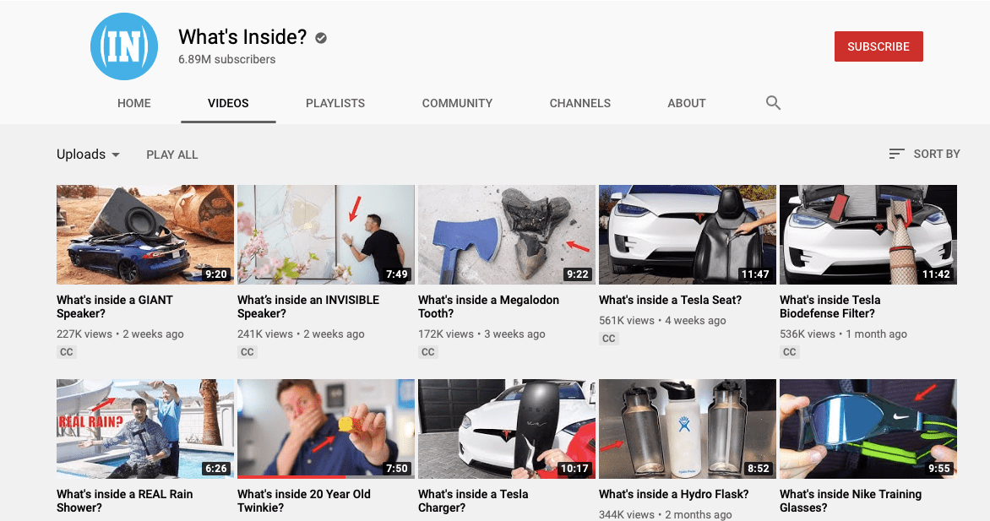Play the 20 Year Old Twinkie thumbnail
Image resolution: width=990 pixels, height=521 pixels.
pyautogui.click(x=326, y=429)
